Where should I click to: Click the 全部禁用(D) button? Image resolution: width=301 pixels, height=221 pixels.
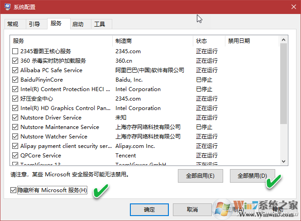click(253, 175)
